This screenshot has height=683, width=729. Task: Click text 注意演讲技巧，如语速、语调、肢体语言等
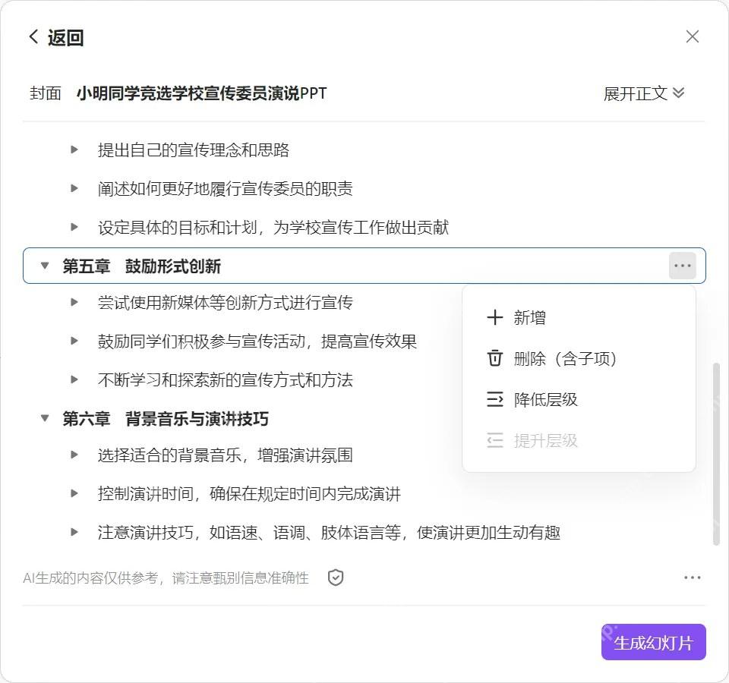(x=249, y=533)
